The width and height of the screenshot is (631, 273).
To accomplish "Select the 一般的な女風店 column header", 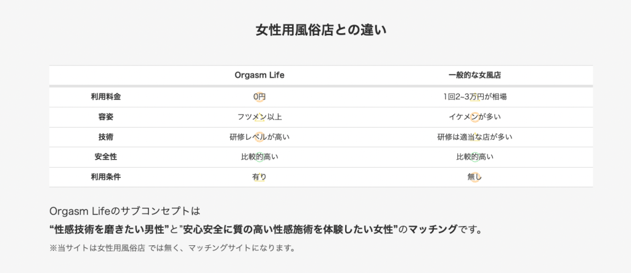I will click(474, 75).
